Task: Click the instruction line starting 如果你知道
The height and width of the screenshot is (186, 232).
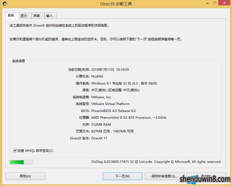Action: (96, 39)
